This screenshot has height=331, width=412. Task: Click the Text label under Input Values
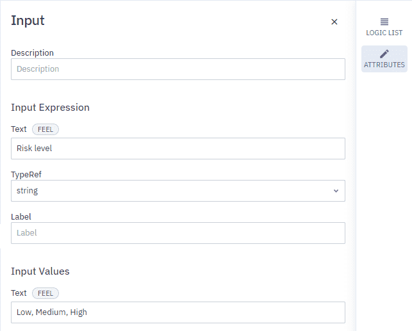tap(19, 293)
